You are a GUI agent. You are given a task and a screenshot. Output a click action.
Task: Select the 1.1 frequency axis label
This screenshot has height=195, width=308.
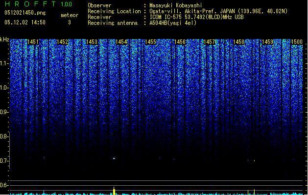pos(4,63)
